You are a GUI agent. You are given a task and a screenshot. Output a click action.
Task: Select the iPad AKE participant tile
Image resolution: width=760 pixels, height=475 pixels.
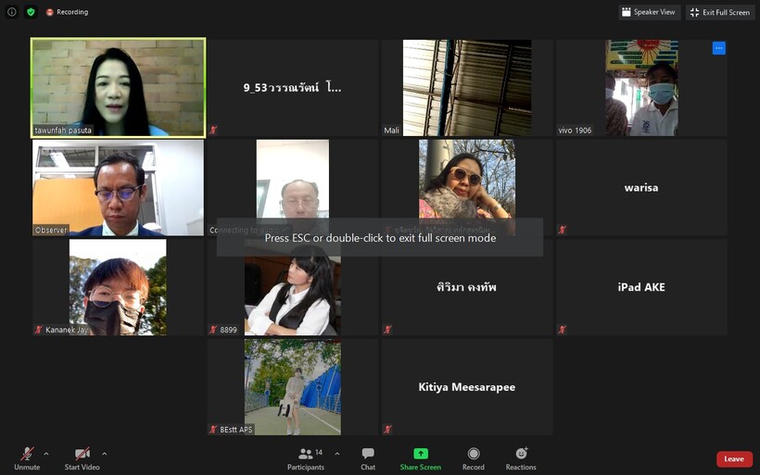click(x=641, y=287)
